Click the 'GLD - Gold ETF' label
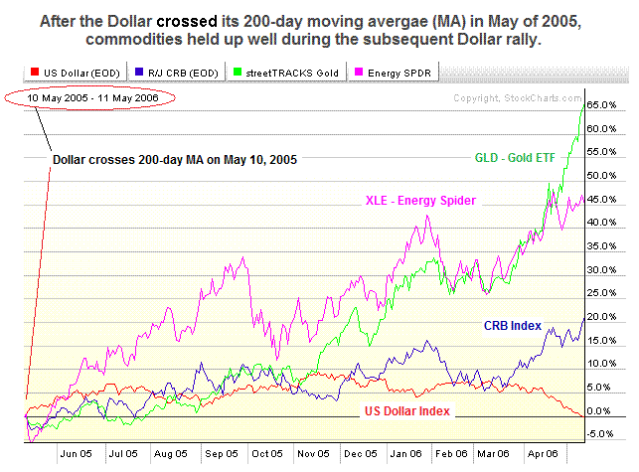The image size is (639, 472). pos(515,158)
